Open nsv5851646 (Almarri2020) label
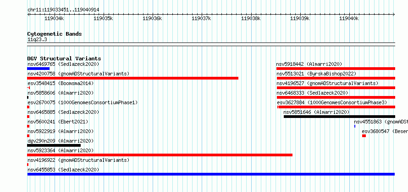Image resolution: width=408 pixels, height=192 pixels. (316, 112)
